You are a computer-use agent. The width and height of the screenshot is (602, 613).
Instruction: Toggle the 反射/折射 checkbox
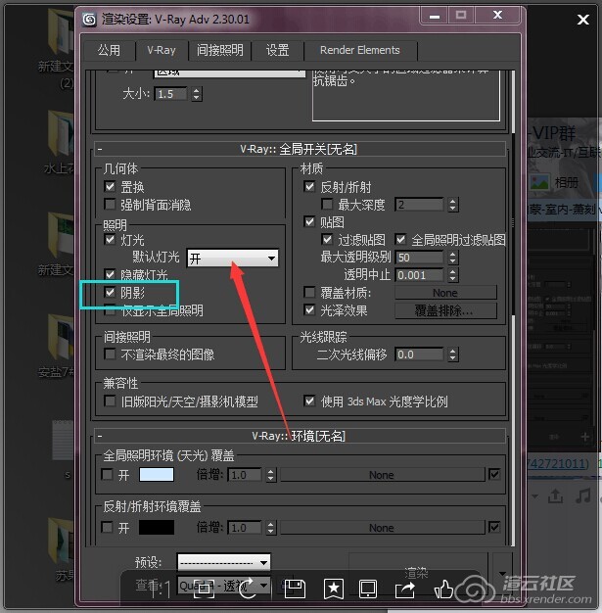pos(309,186)
